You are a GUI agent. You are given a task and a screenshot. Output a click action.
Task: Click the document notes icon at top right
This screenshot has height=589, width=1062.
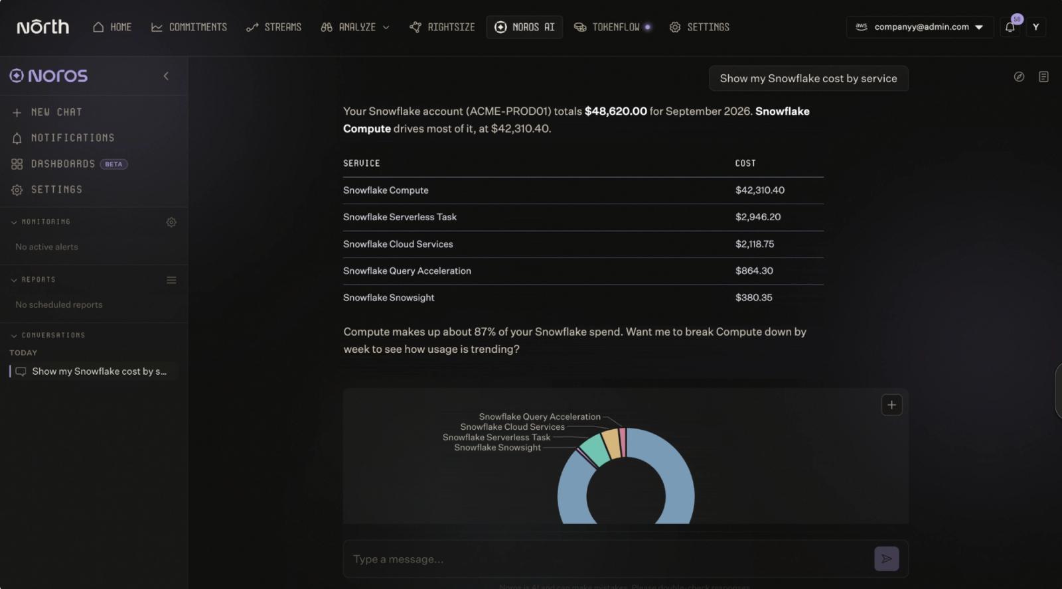1043,77
